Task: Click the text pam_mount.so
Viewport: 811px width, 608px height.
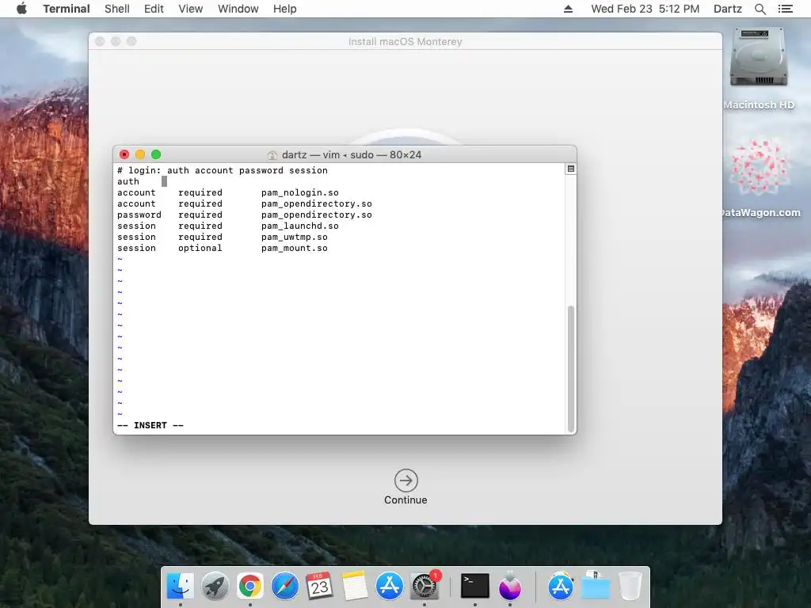Action: point(294,248)
